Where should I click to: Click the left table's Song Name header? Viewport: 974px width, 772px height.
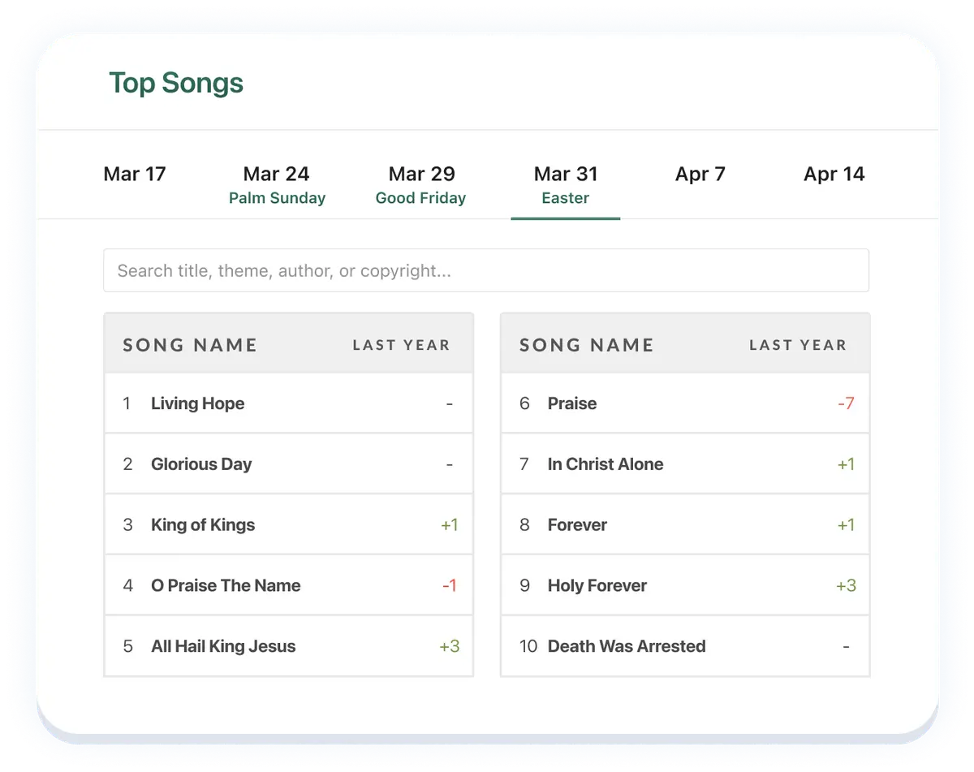[190, 345]
